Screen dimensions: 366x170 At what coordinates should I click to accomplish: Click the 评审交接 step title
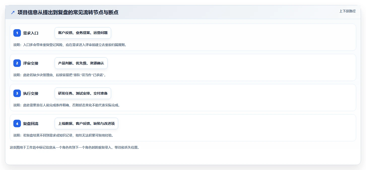pyautogui.click(x=31, y=63)
